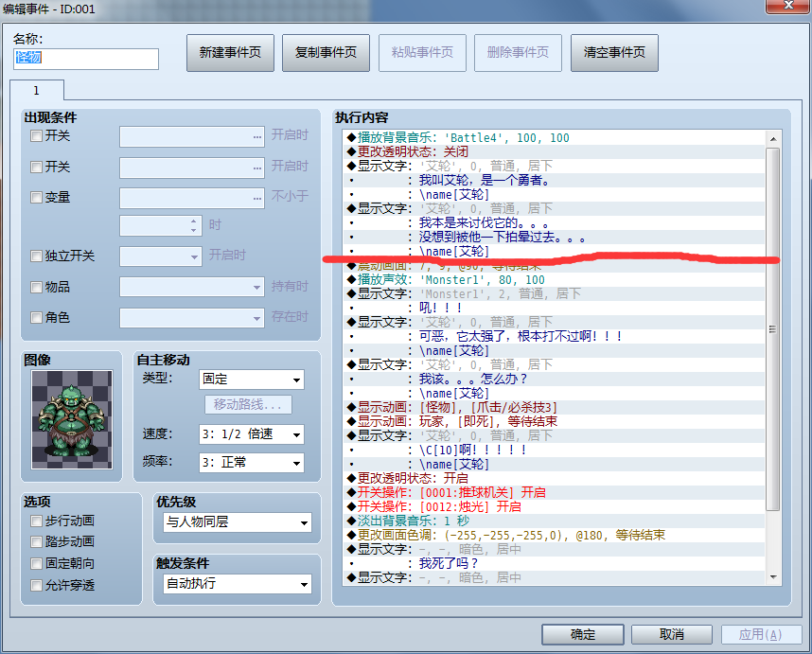812x654 pixels.
Task: Open the 速度 dropdown showing 1/2 倍速
Action: coord(252,433)
